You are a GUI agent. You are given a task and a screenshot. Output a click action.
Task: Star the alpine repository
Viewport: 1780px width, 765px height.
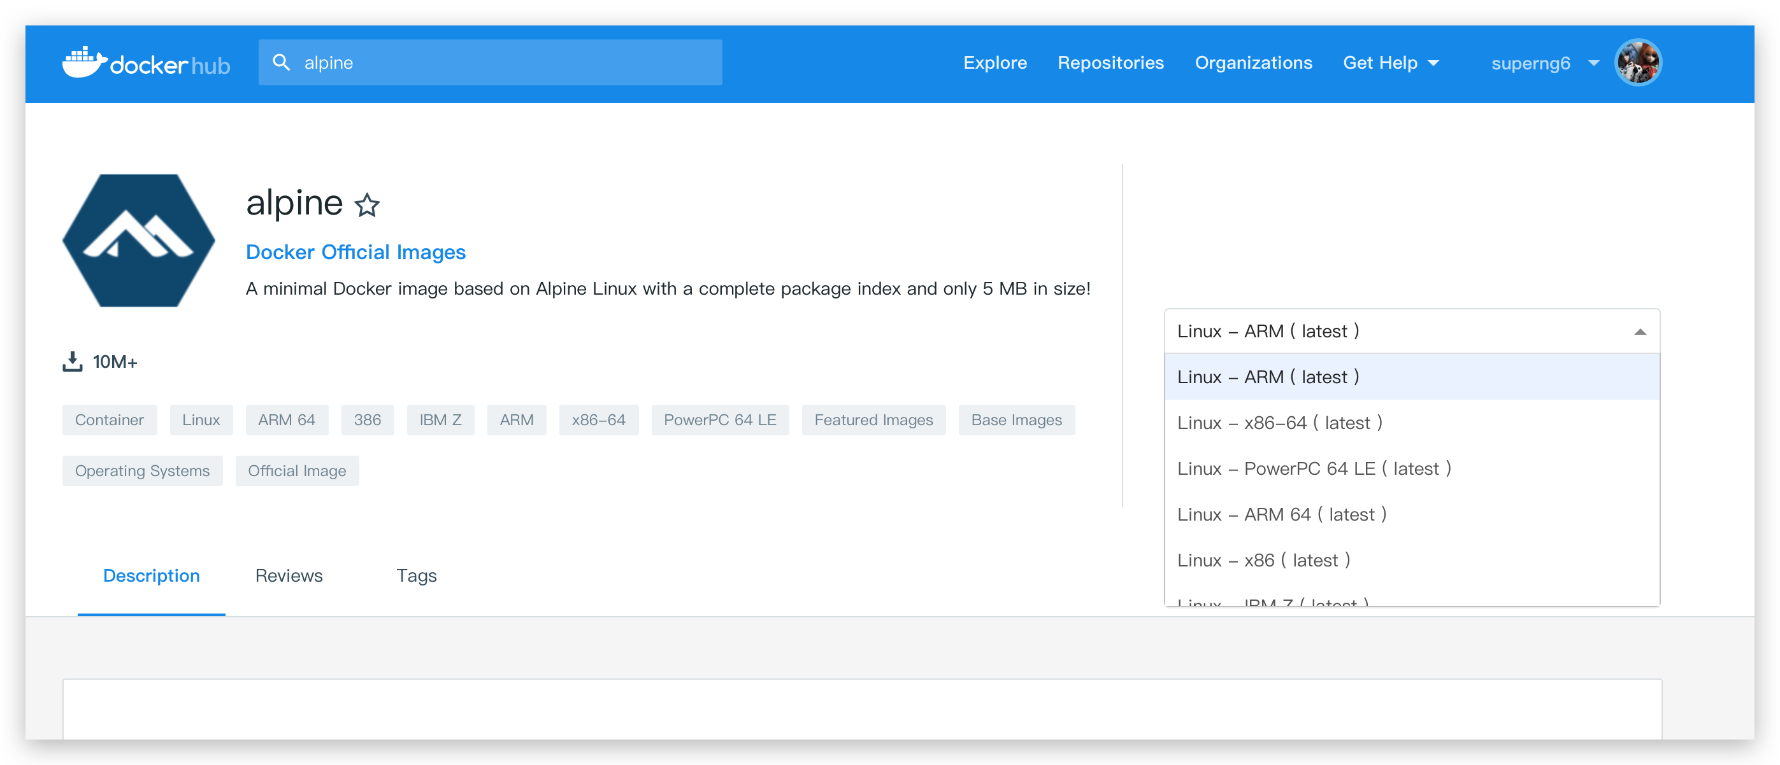coord(367,204)
